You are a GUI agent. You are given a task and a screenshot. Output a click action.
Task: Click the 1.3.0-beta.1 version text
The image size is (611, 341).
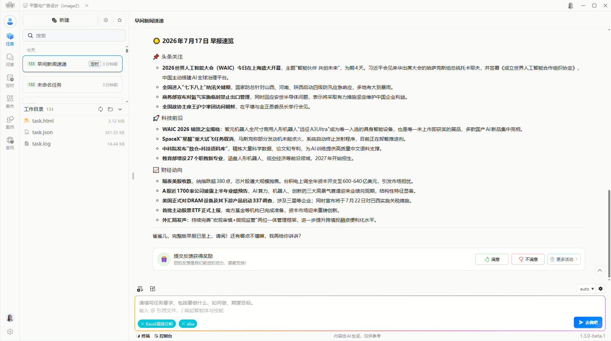593,336
